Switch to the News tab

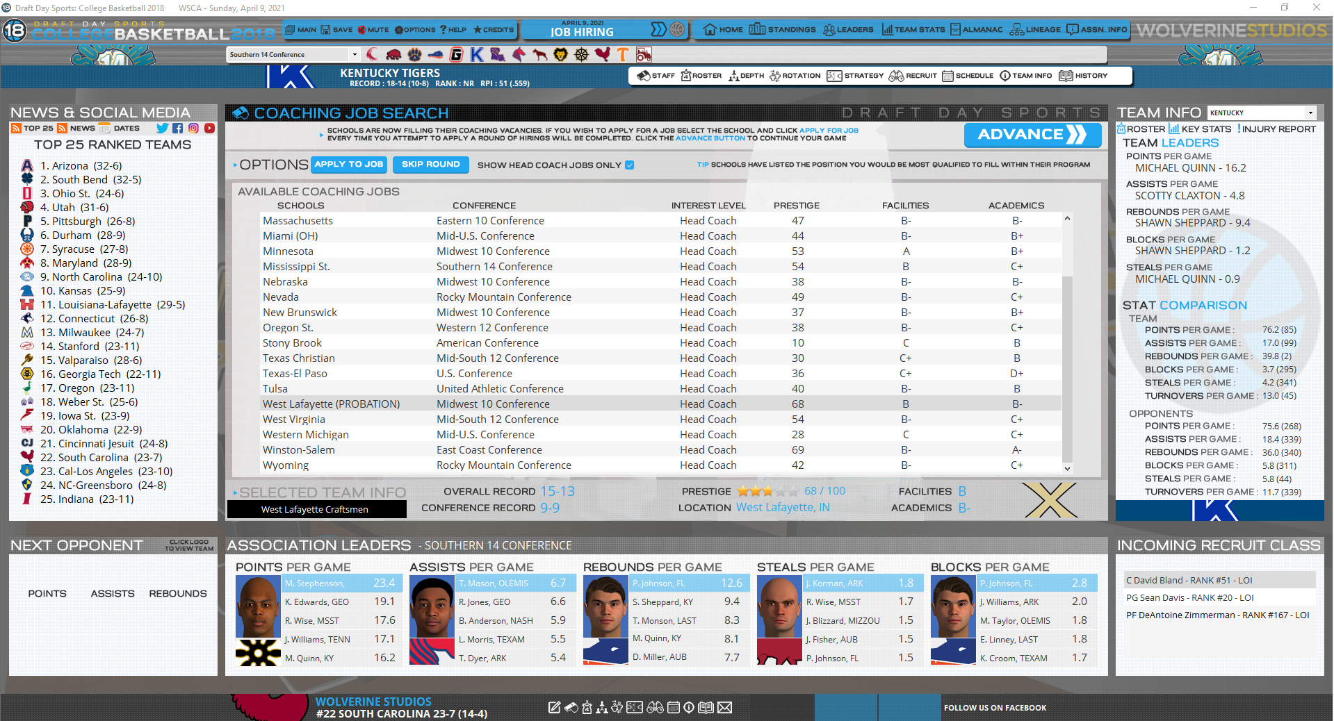(x=74, y=128)
